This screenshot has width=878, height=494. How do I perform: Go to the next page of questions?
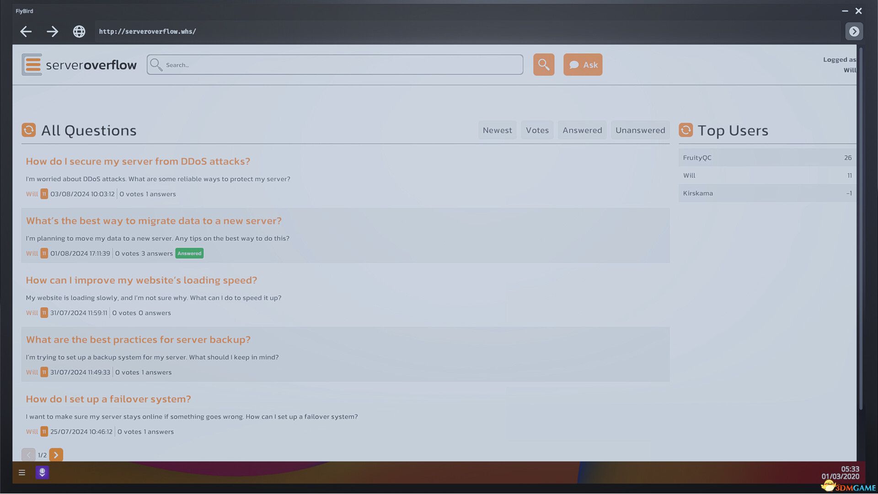(x=56, y=455)
